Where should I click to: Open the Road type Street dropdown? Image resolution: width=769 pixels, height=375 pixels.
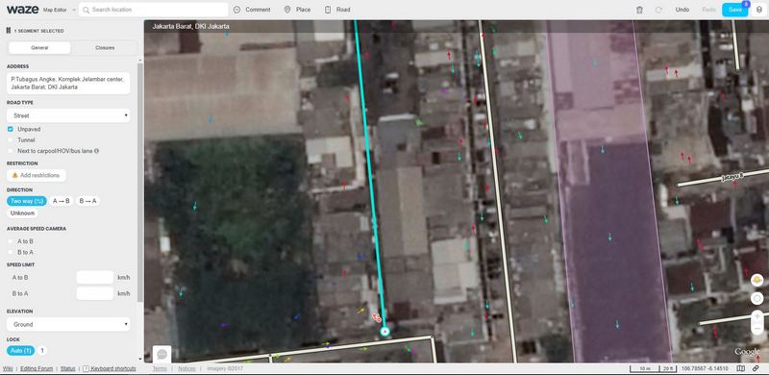[x=68, y=115]
